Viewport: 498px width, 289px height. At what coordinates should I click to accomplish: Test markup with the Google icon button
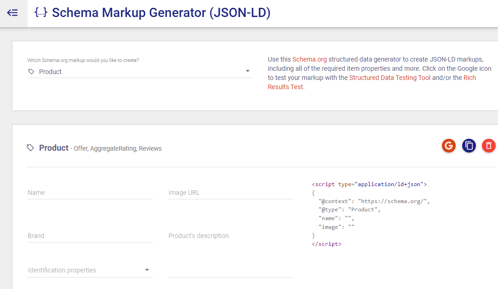(x=448, y=146)
